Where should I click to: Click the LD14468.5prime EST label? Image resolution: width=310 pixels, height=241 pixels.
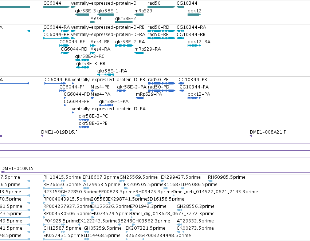102,236
